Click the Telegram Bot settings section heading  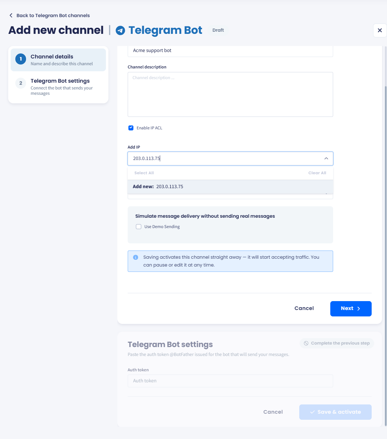click(170, 345)
